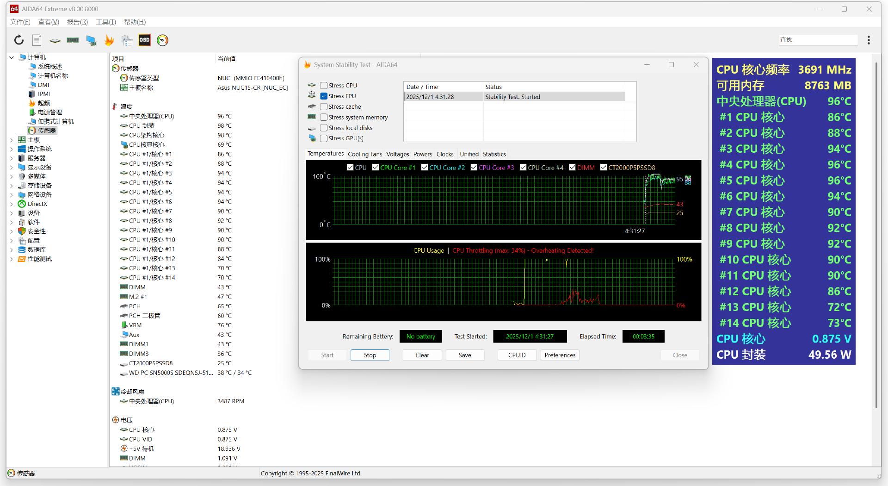Click the CPU chip toolbar icon

tap(55, 40)
